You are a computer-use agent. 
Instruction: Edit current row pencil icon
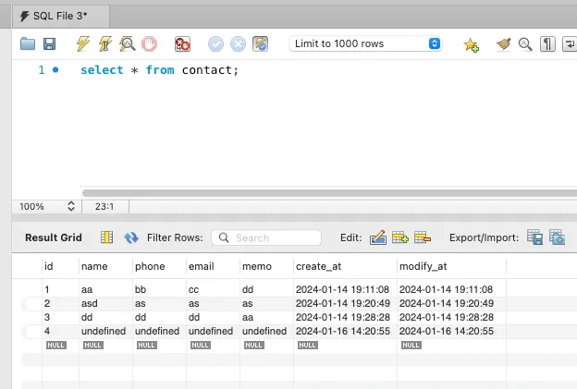pos(378,237)
